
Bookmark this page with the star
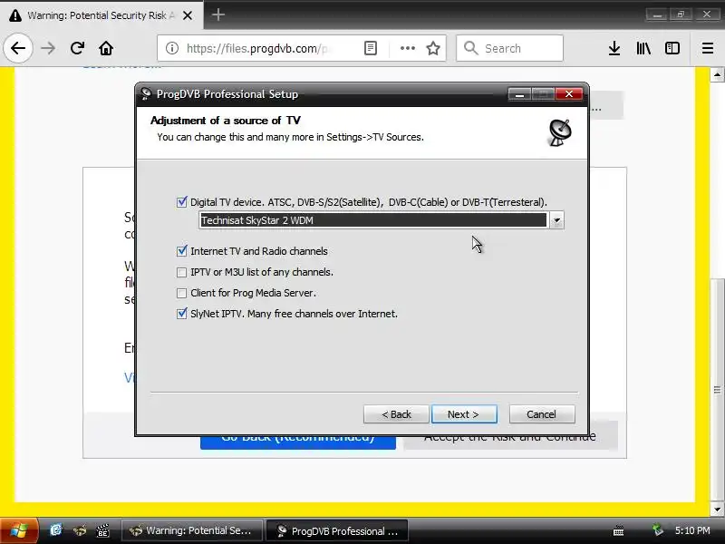(433, 48)
